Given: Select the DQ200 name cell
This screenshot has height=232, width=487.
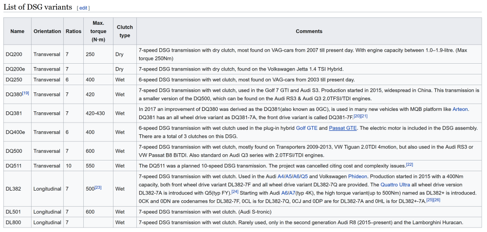Looking at the screenshot, I should [x=18, y=54].
